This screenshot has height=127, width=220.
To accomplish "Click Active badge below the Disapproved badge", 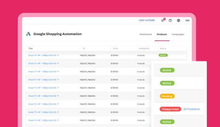I will (167, 122).
